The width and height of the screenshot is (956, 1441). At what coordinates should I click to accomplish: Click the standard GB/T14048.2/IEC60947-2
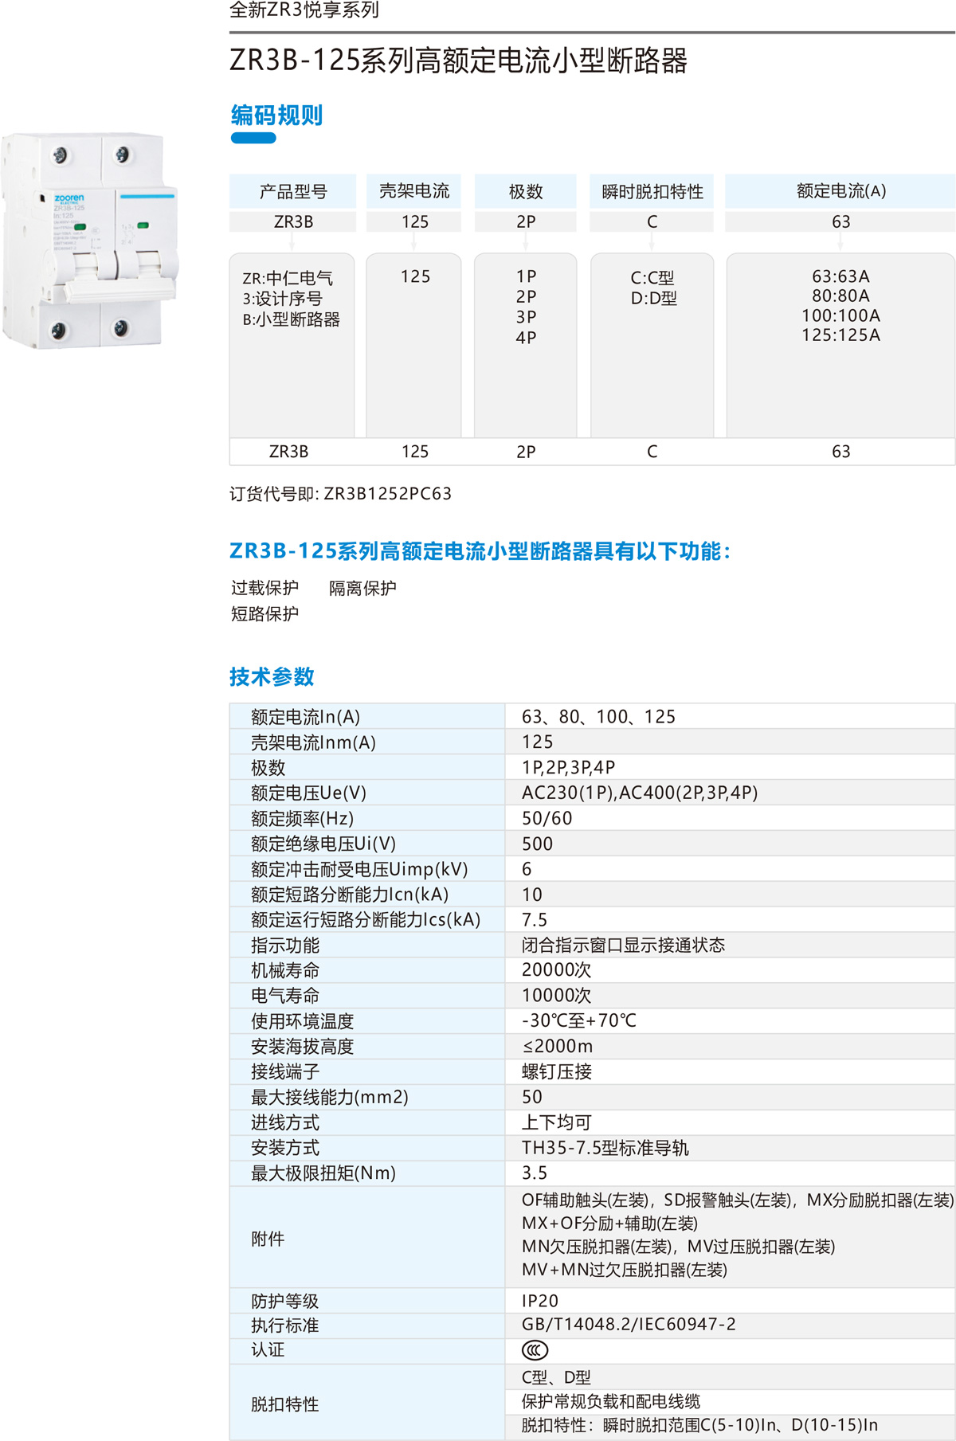tap(629, 1325)
